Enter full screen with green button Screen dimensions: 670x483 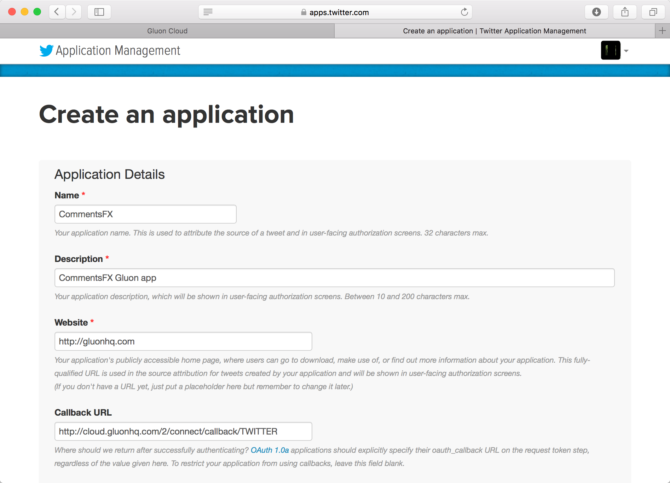(x=37, y=12)
